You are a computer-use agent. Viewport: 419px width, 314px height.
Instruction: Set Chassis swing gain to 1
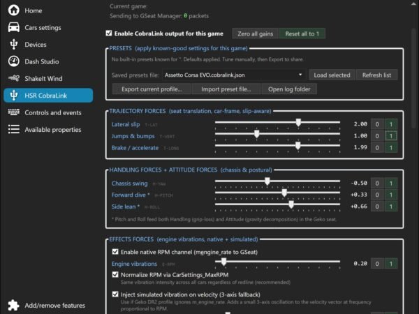pos(391,183)
